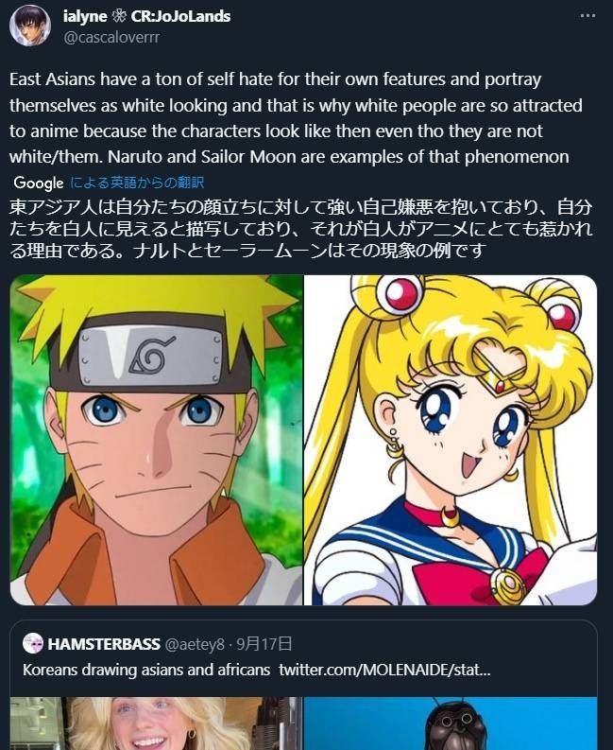
Task: Open the @cascaloverrr handle
Action: 111,37
